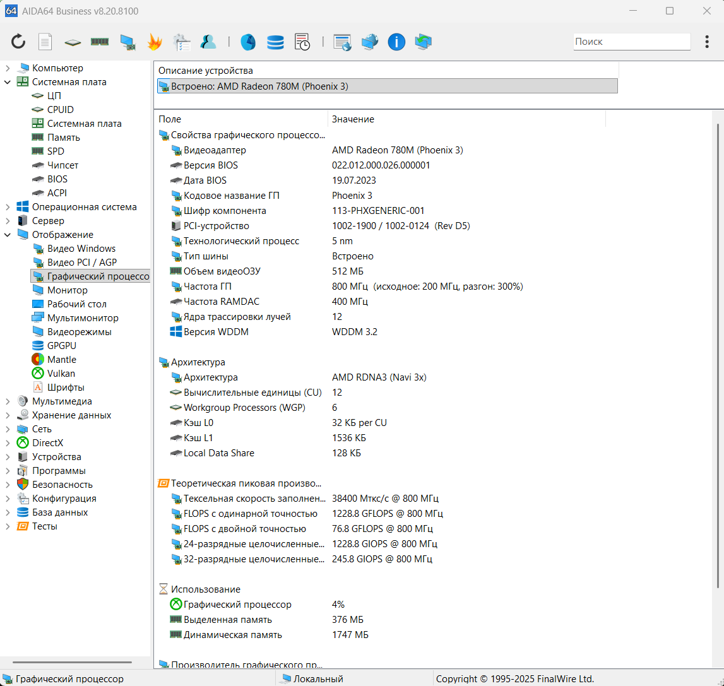Image resolution: width=724 pixels, height=686 pixels.
Task: Launch the flame stability test icon
Action: pyautogui.click(x=154, y=42)
